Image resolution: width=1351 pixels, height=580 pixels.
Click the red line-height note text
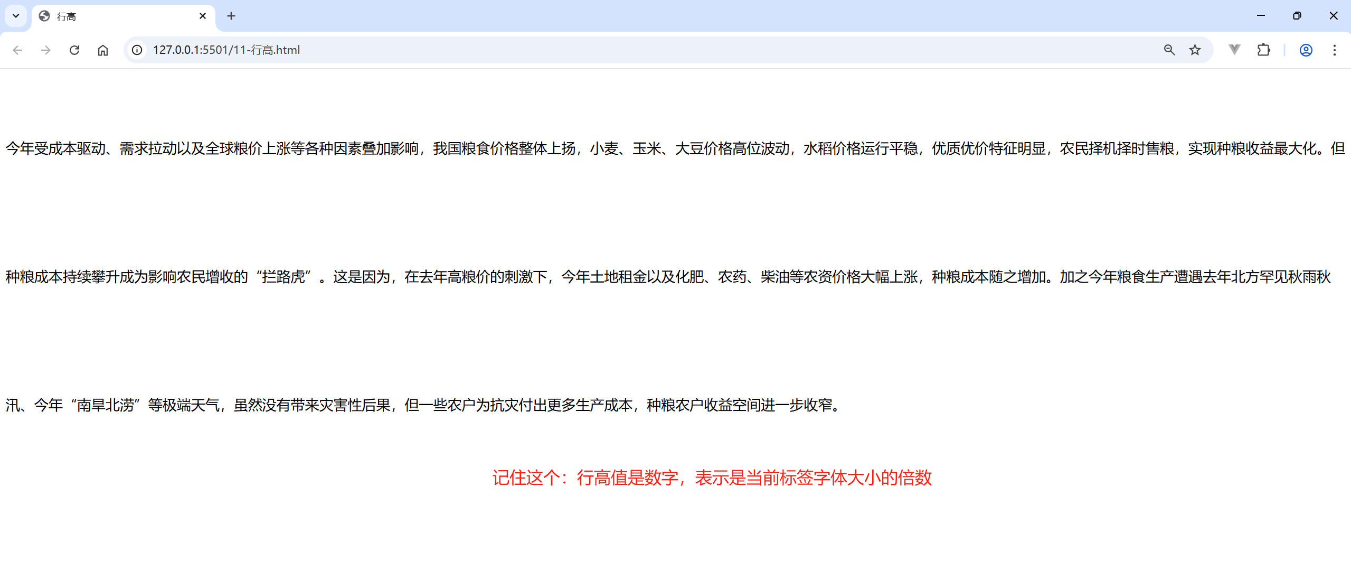point(712,478)
